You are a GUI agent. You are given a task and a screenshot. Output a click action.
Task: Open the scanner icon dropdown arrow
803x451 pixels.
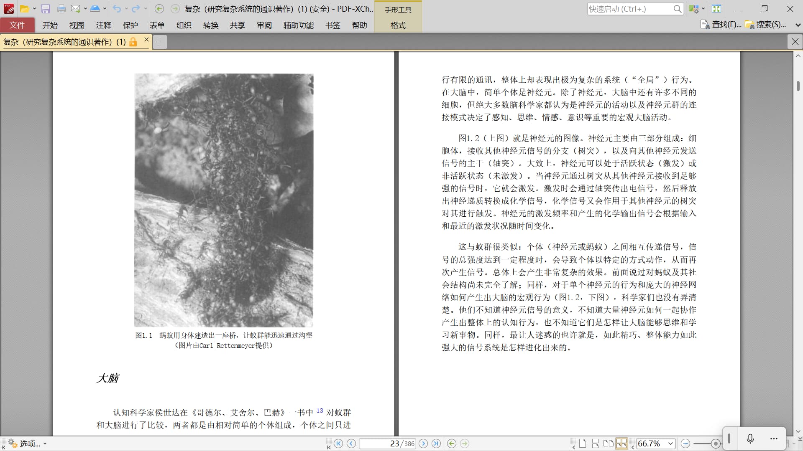[x=105, y=9]
